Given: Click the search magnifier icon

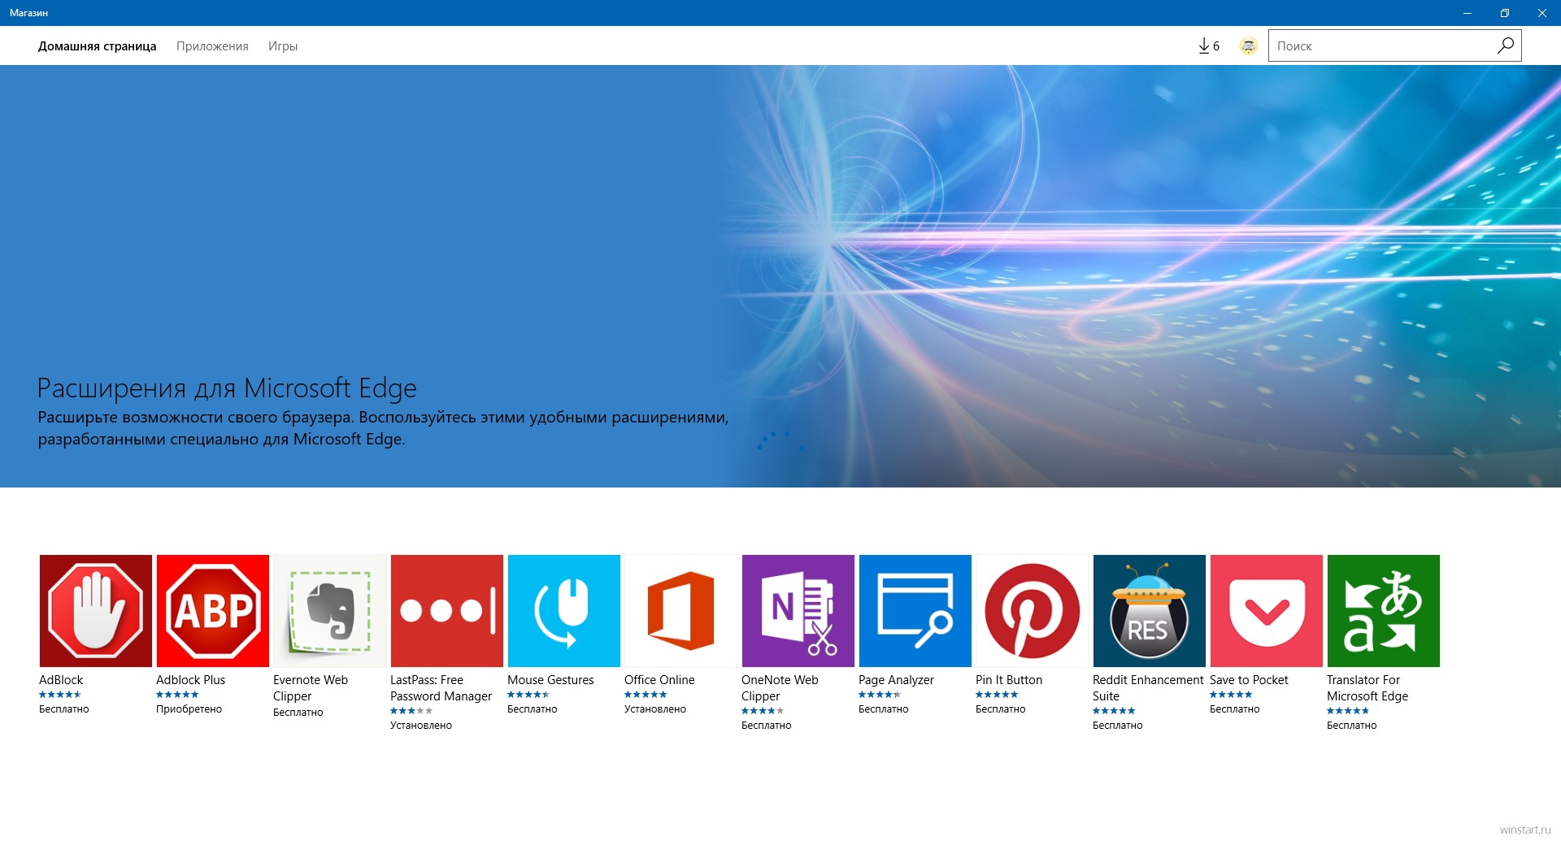Looking at the screenshot, I should click(x=1505, y=45).
